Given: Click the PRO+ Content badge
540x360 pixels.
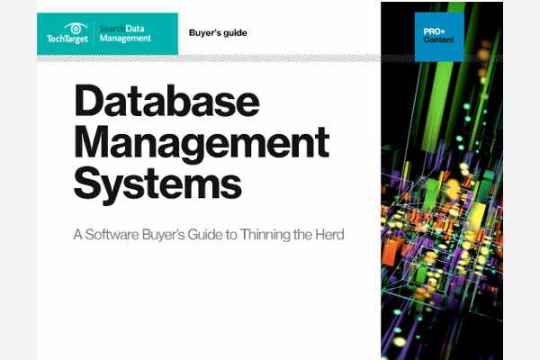Looking at the screenshot, I should 439,37.
